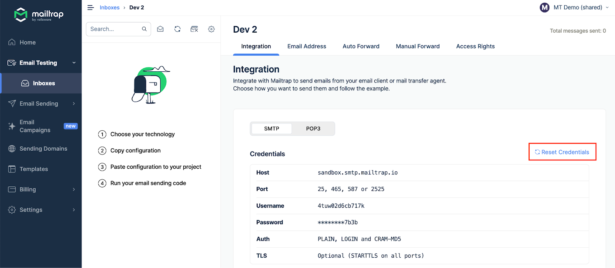This screenshot has height=268, width=615.
Task: Click the Home house icon
Action: point(12,42)
